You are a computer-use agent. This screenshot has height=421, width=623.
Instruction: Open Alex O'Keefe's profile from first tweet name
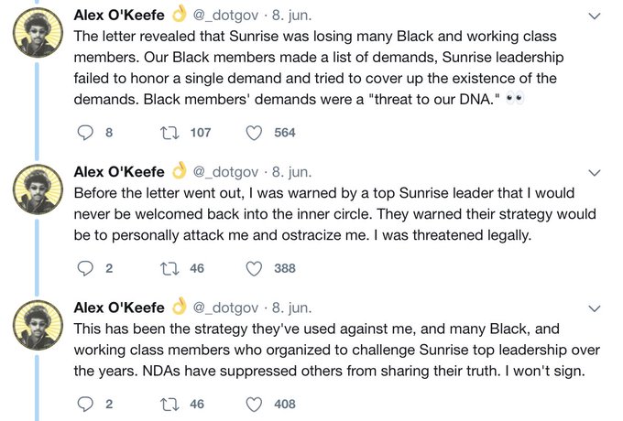pyautogui.click(x=119, y=16)
